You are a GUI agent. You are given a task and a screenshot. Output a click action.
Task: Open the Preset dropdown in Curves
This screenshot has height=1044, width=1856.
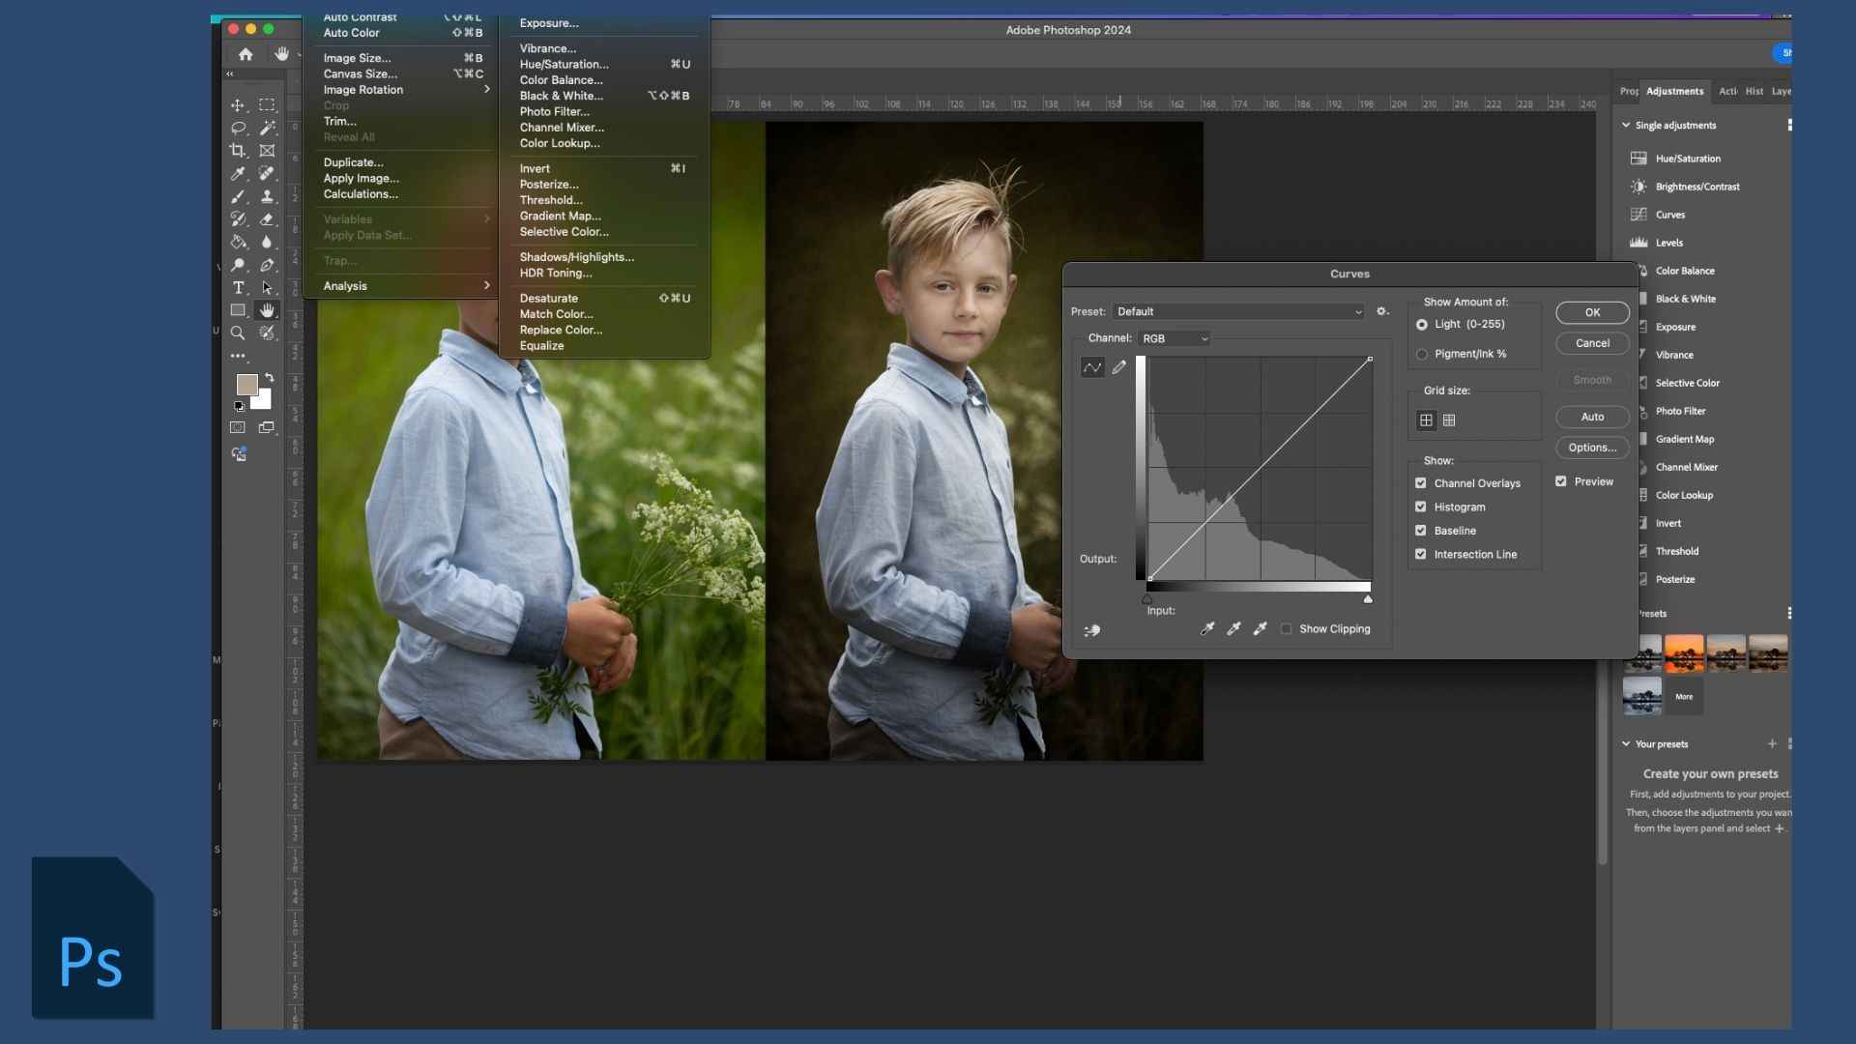click(x=1239, y=312)
